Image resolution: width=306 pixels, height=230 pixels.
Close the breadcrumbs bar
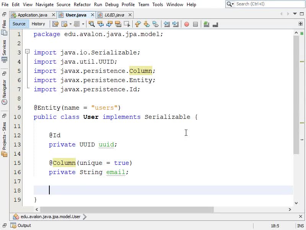(301, 216)
